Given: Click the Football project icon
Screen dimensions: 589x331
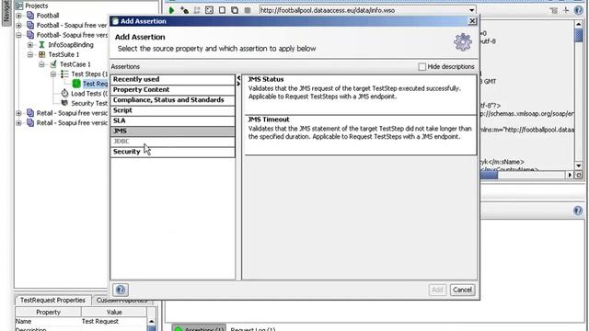Looking at the screenshot, I should point(30,16).
